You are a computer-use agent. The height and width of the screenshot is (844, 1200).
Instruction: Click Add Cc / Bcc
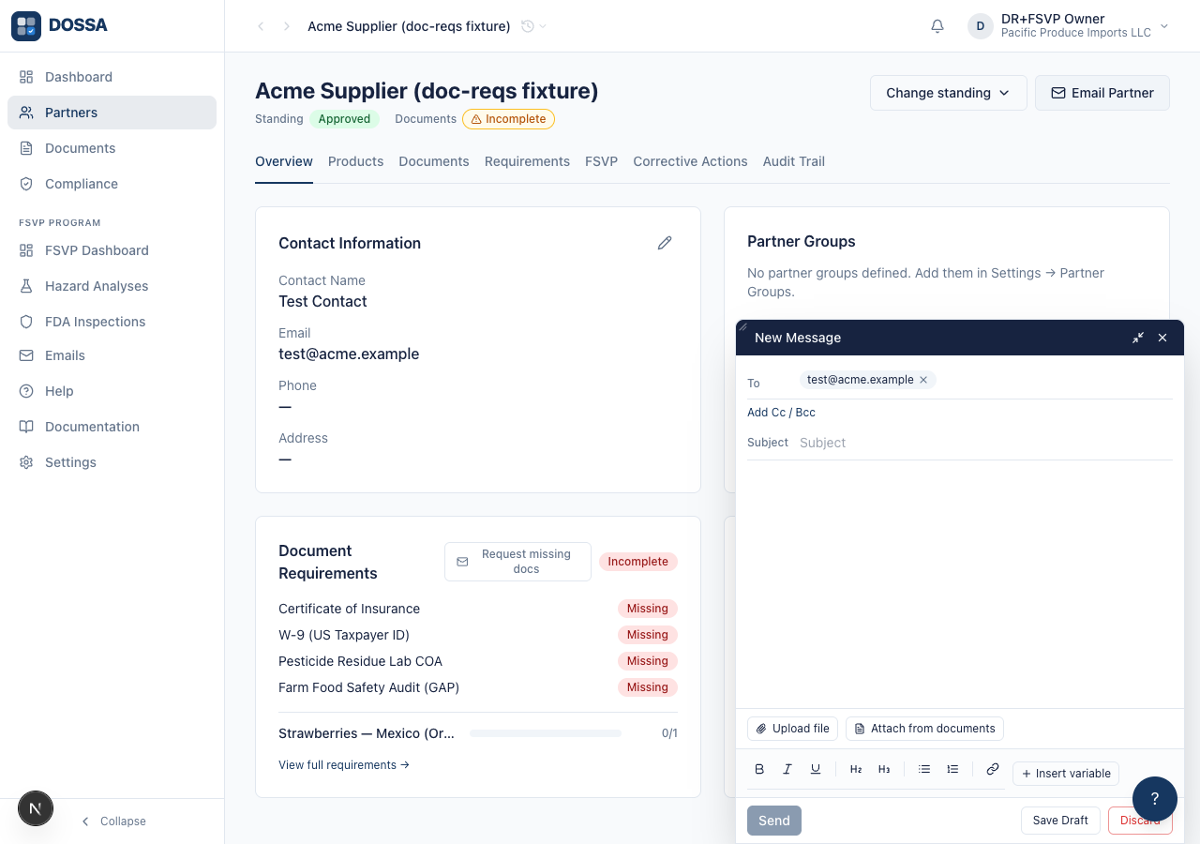(781, 413)
